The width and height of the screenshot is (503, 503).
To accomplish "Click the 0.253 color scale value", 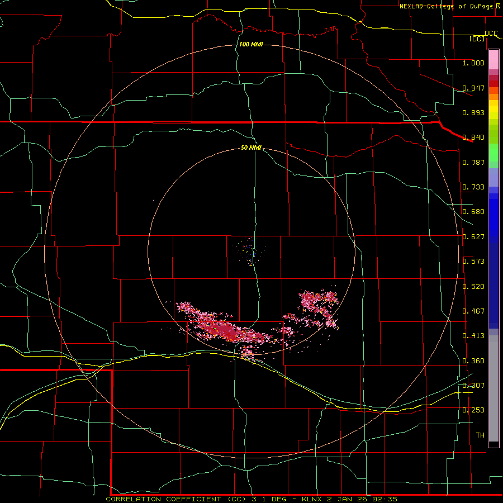I will click(x=473, y=410).
